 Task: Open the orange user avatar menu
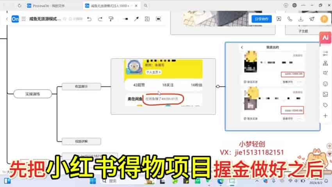tap(324, 19)
